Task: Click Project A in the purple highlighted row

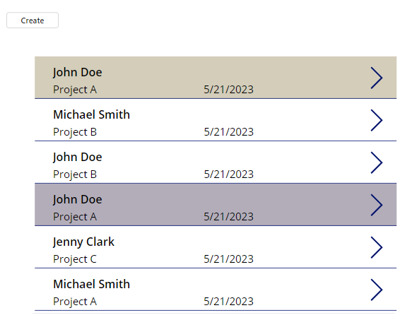Action: coord(75,217)
